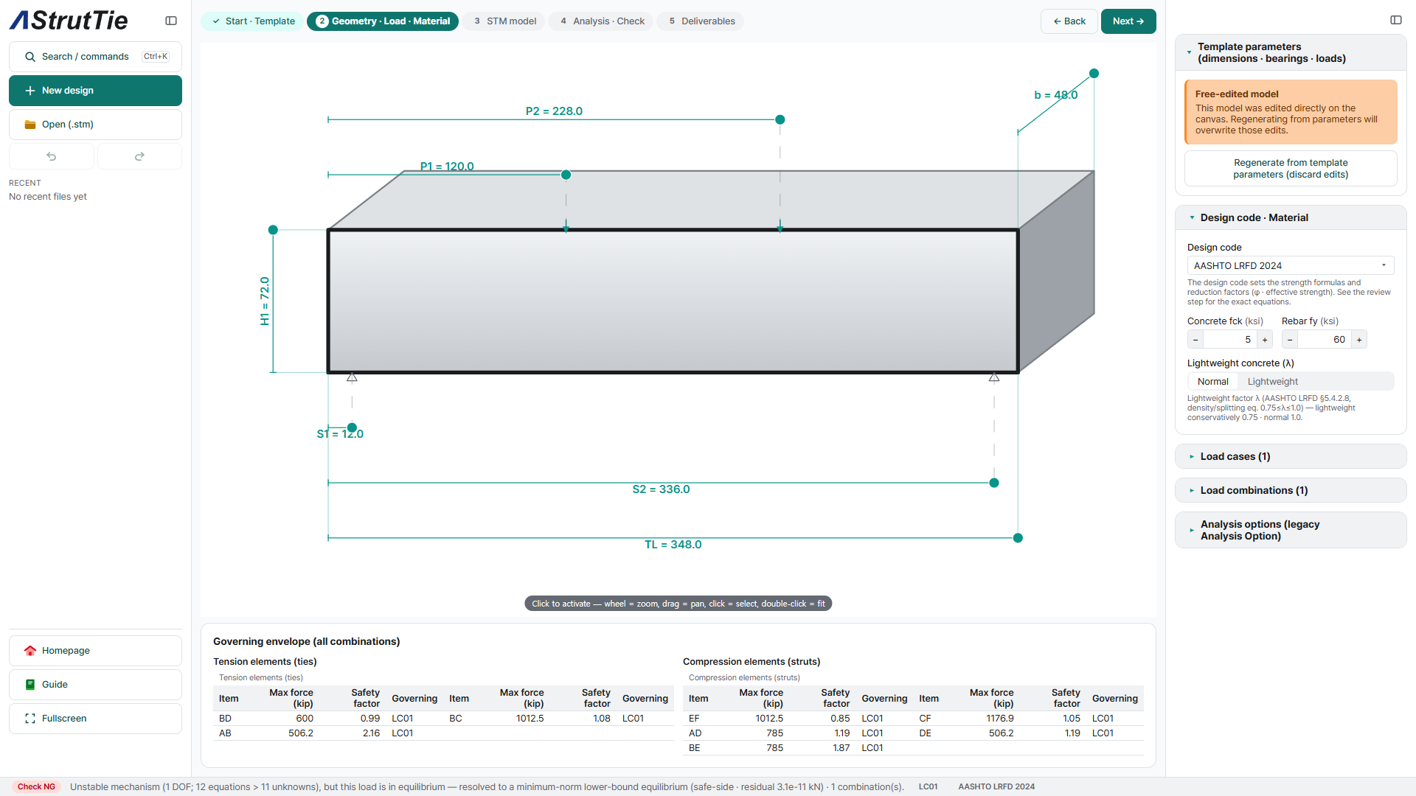This screenshot has height=796, width=1416.
Task: Select Lightweight concrete option
Action: click(1272, 382)
